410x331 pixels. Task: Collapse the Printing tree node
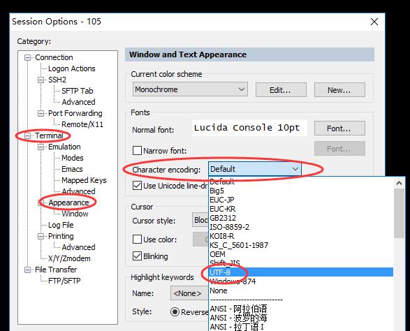pyautogui.click(x=41, y=236)
